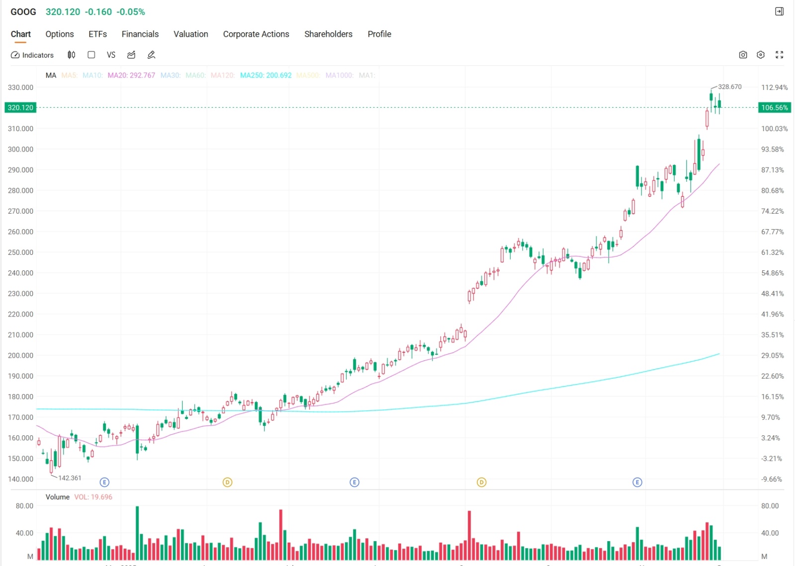795x566 pixels.
Task: Click the first dividend D marker
Action: (x=227, y=483)
